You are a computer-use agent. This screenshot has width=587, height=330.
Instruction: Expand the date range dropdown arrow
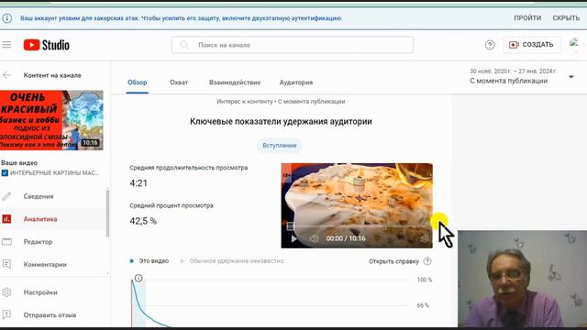pos(571,77)
